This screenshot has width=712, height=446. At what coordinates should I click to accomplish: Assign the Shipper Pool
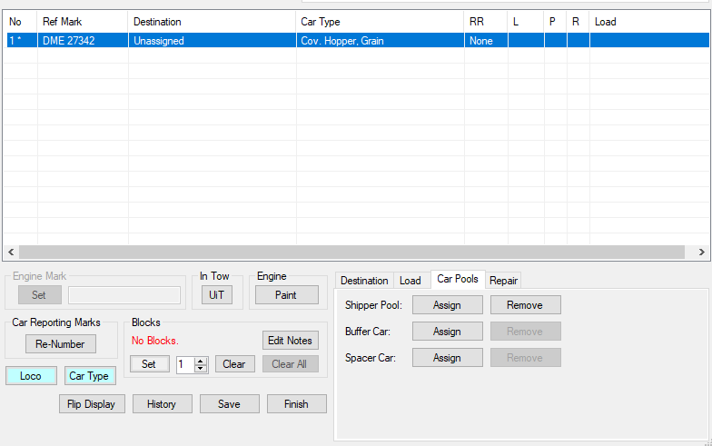[447, 305]
